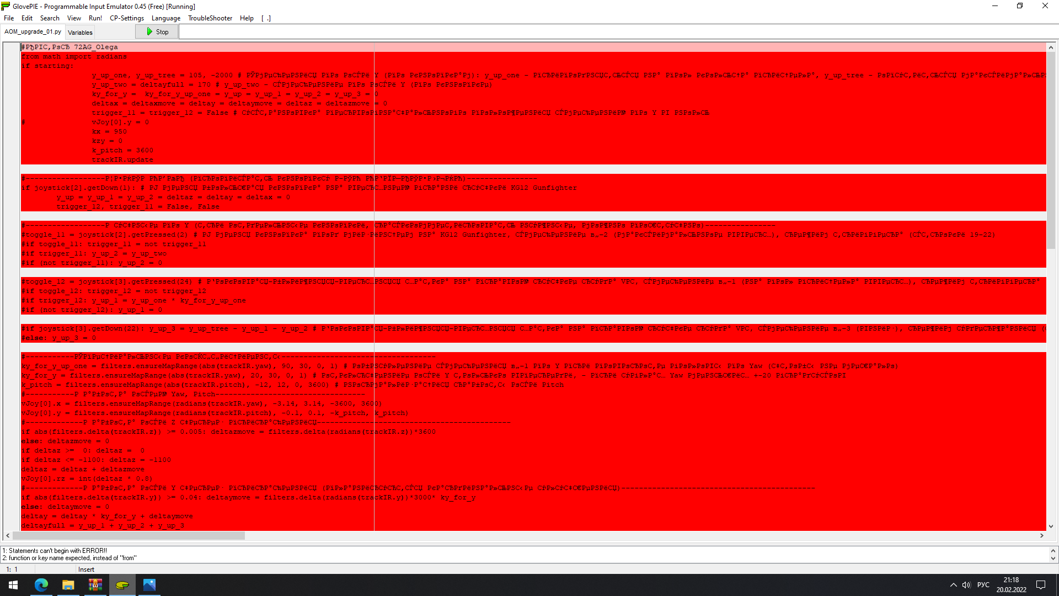Open the CP-Settings menu
The image size is (1059, 596).
[127, 18]
